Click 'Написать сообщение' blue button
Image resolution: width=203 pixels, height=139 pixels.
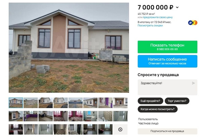[x=167, y=61]
